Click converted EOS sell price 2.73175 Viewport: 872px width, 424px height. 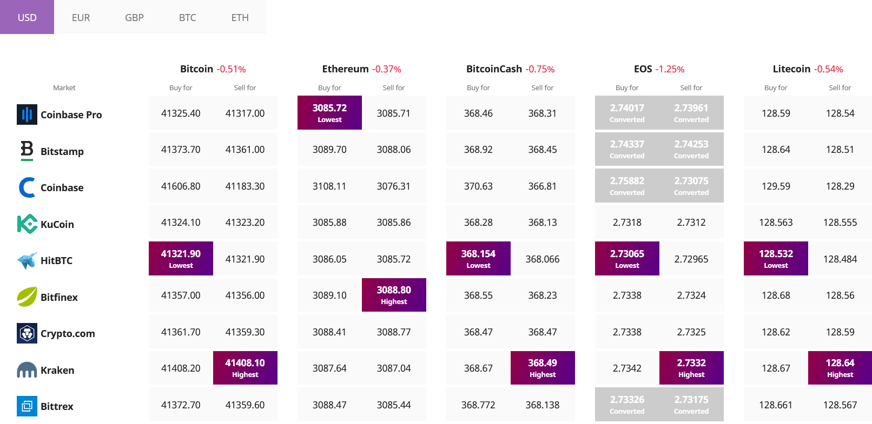691,404
